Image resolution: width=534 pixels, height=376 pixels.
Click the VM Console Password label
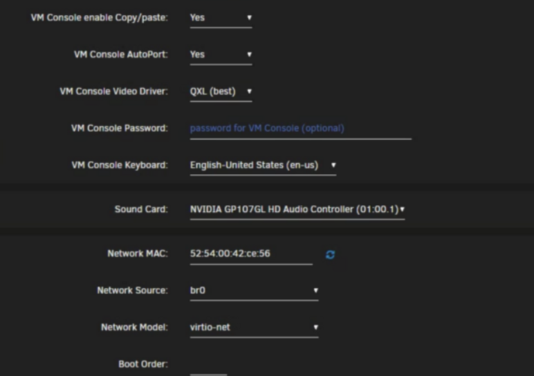(120, 129)
